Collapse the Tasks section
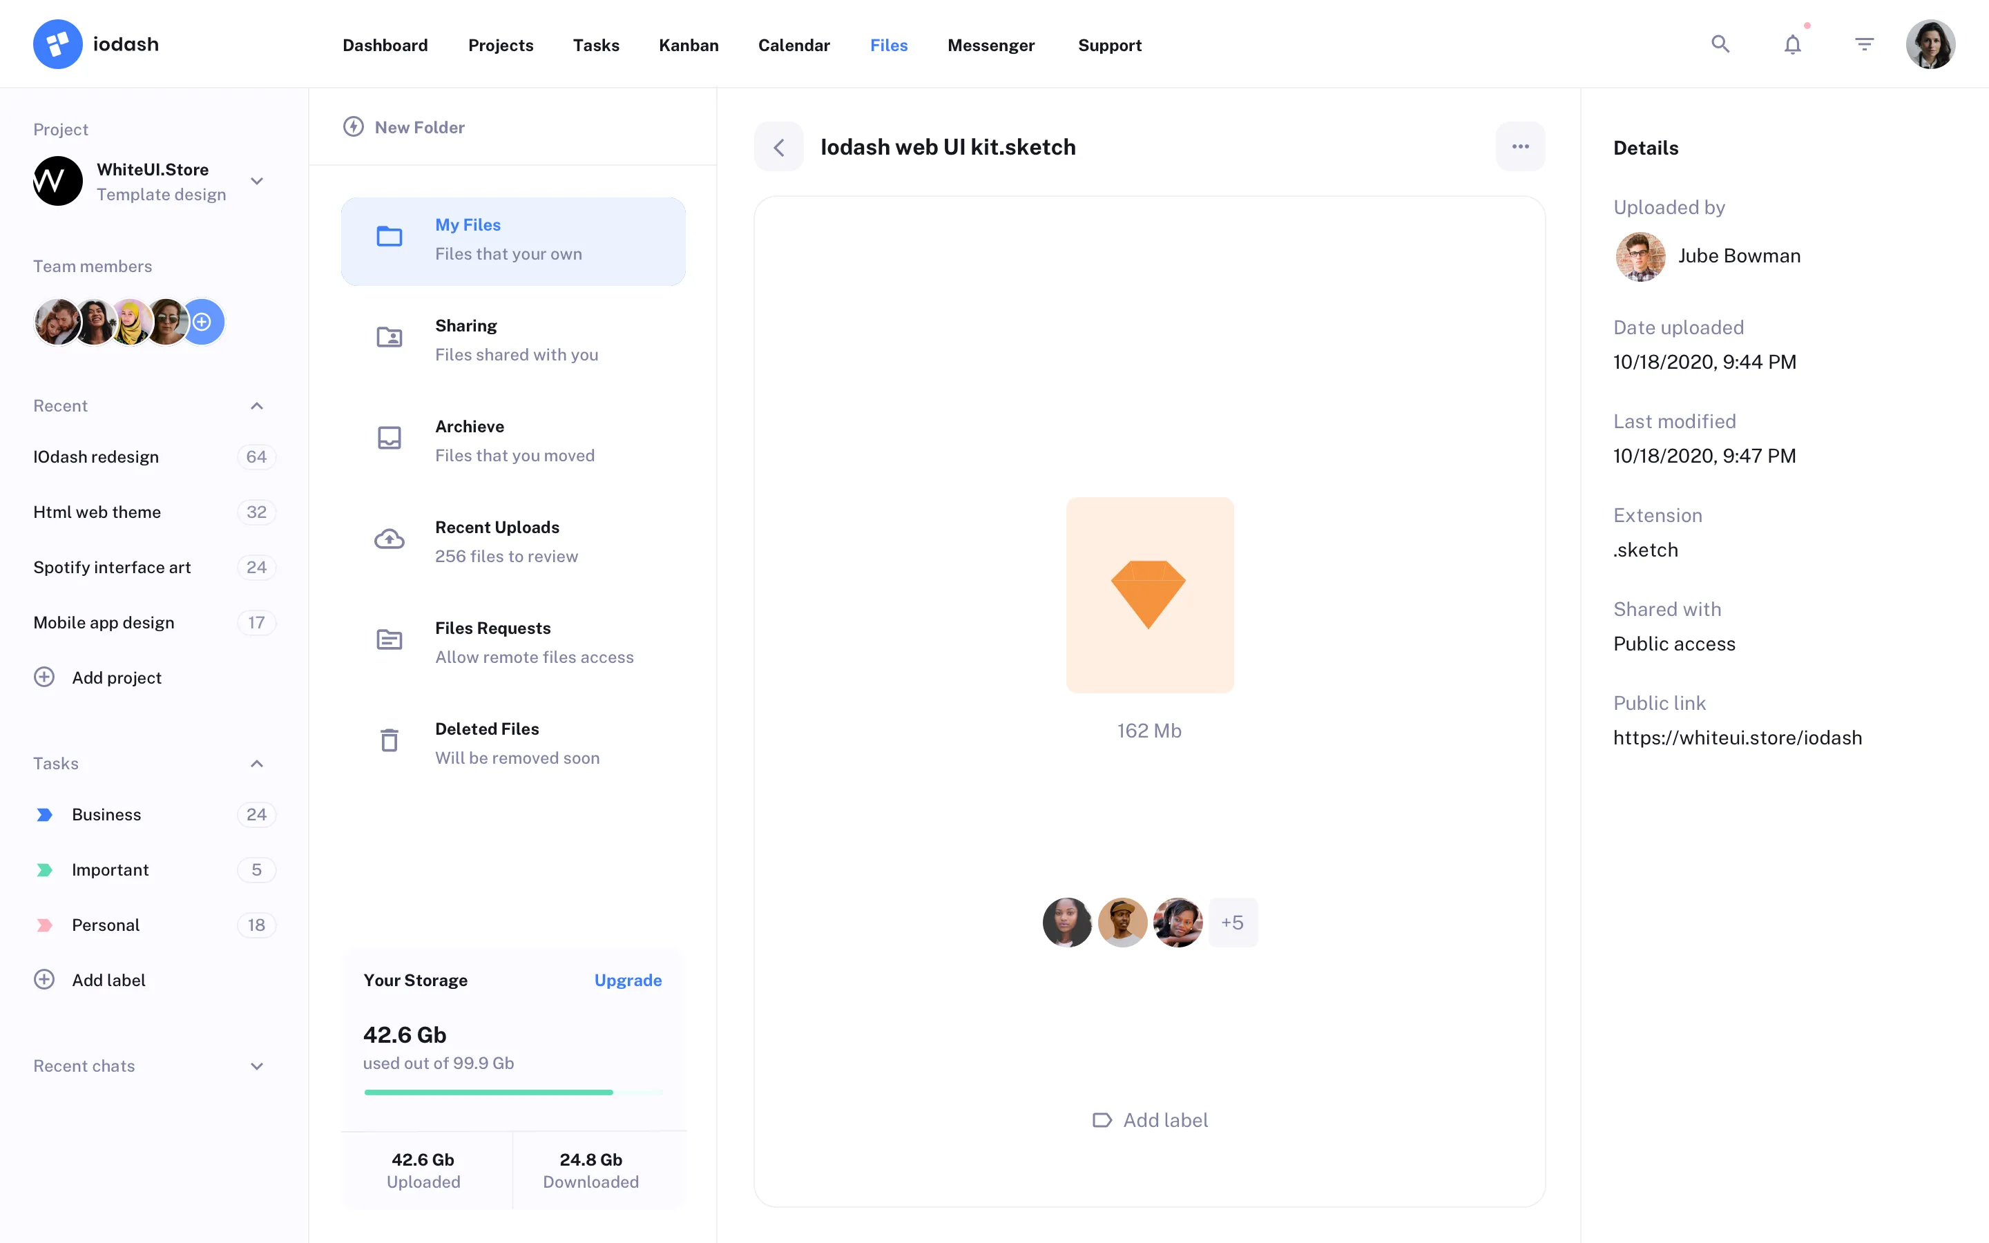The height and width of the screenshot is (1243, 1989). point(256,764)
